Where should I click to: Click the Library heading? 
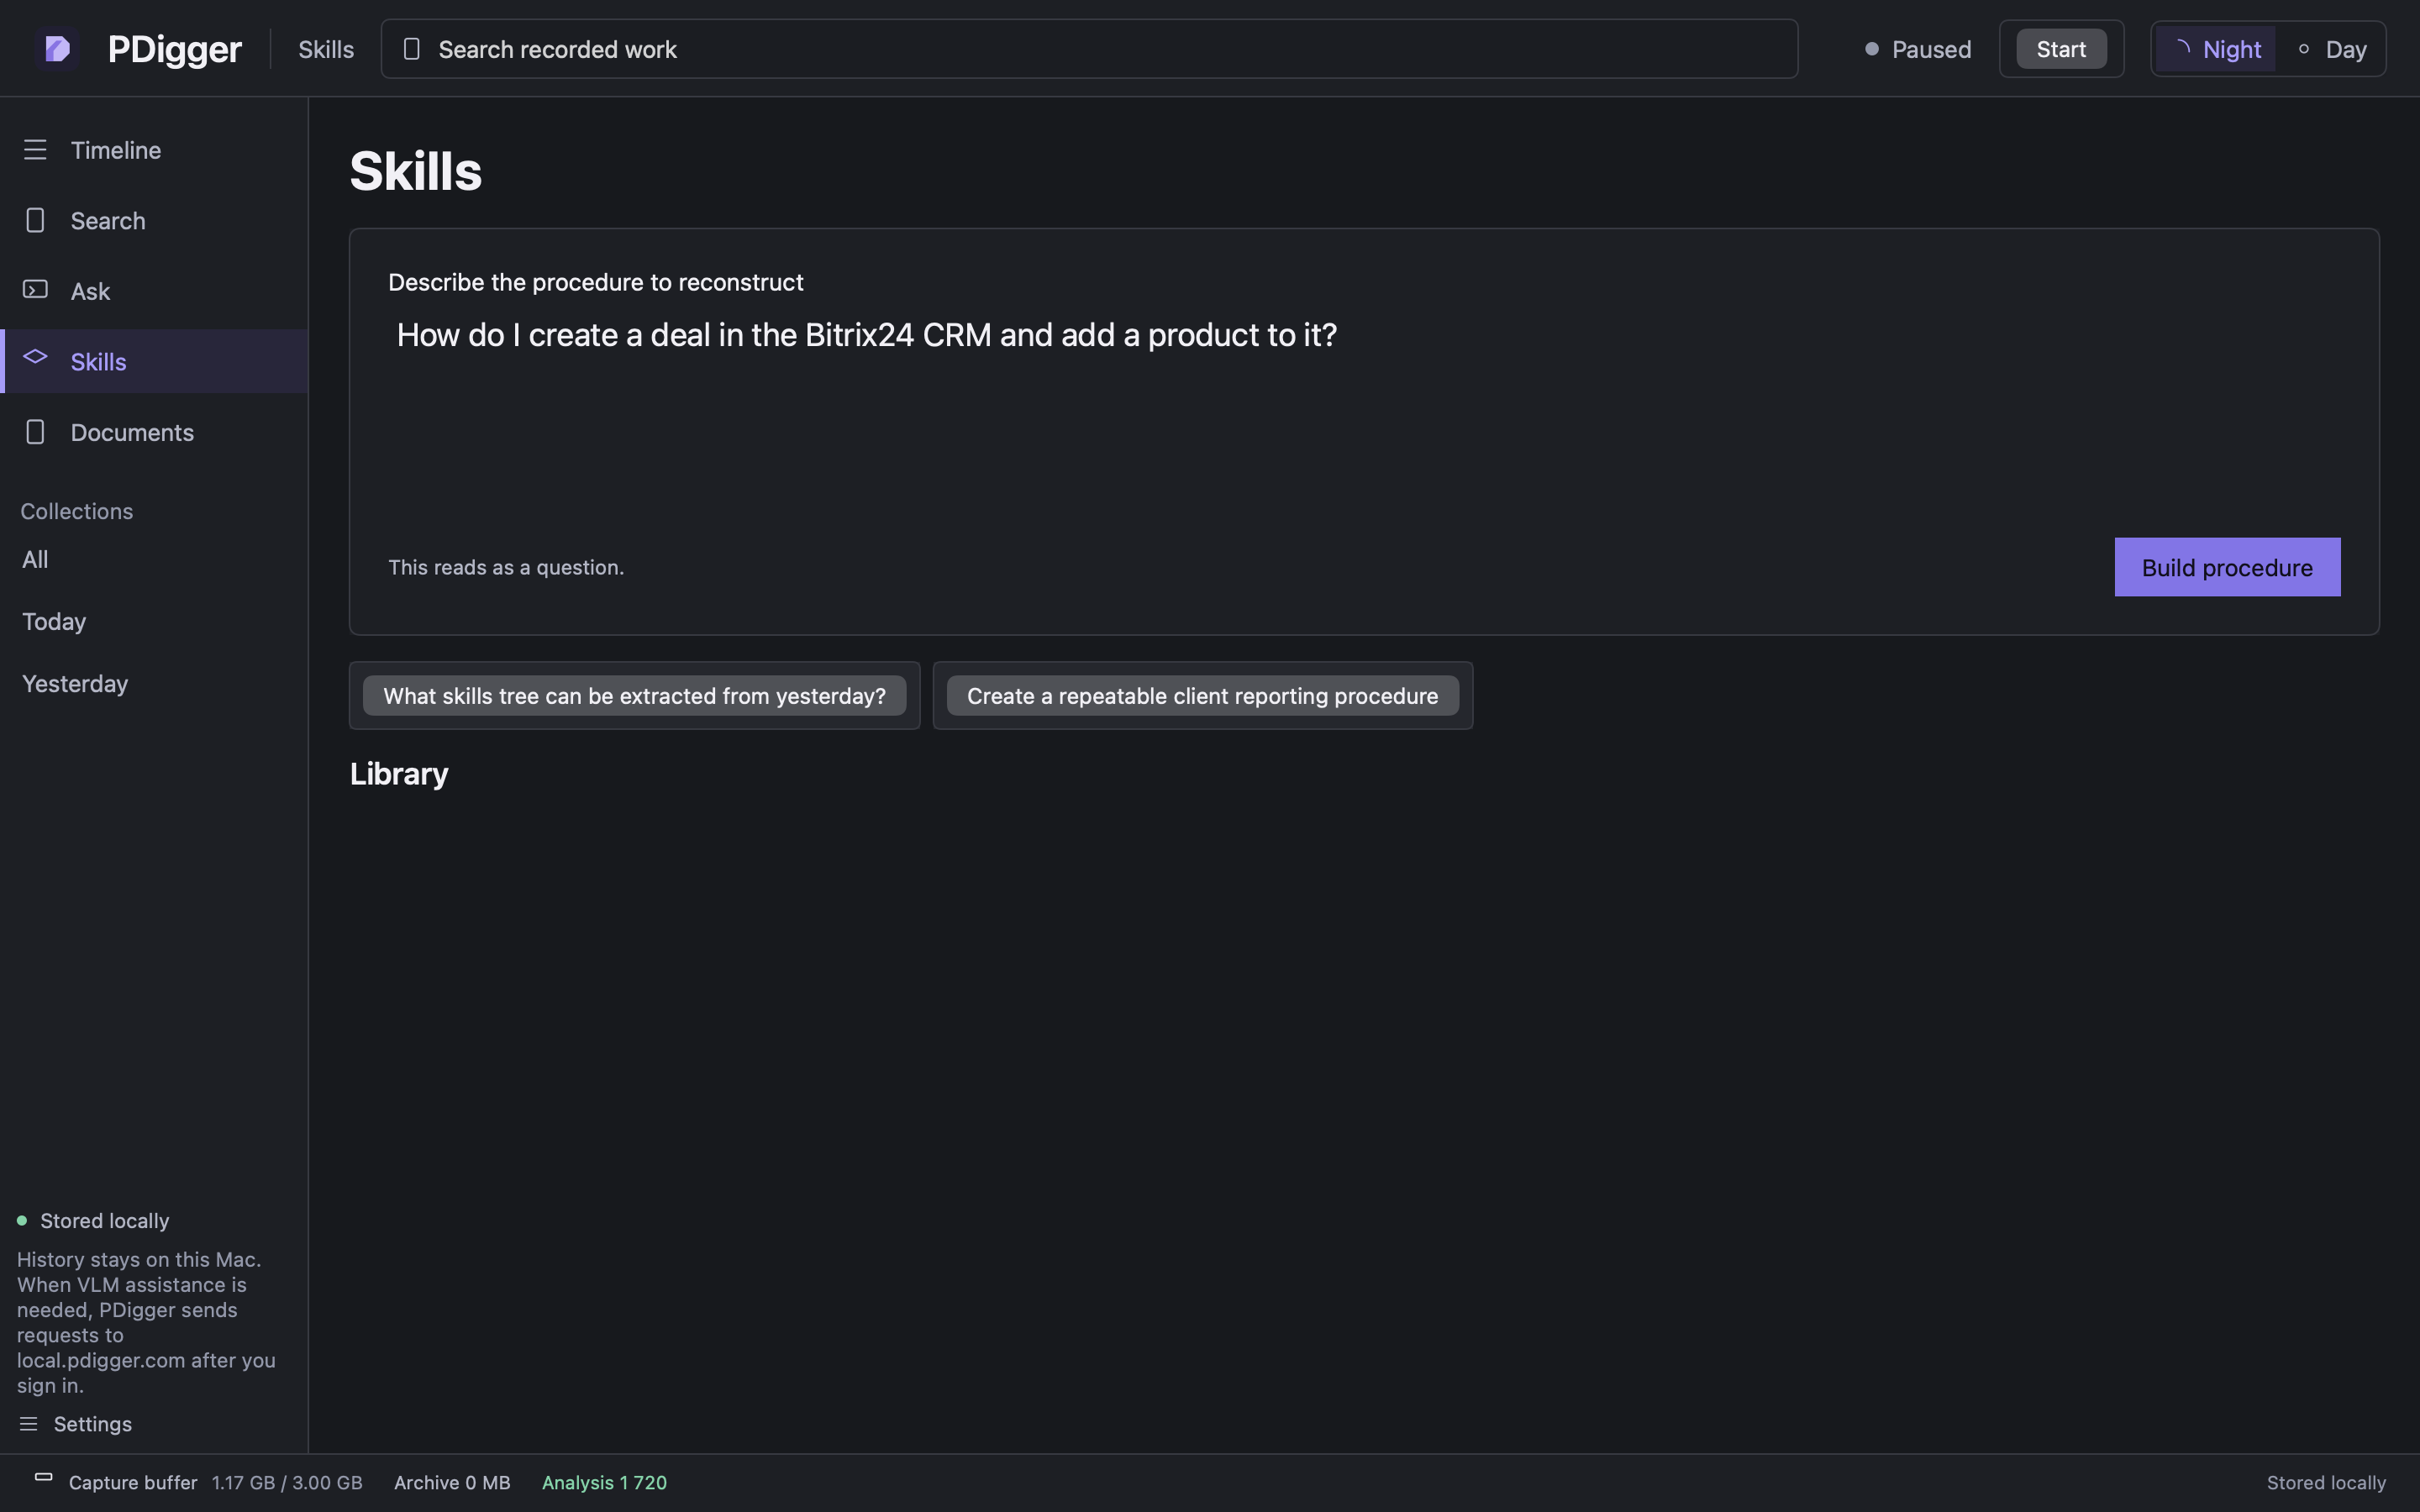pos(399,774)
